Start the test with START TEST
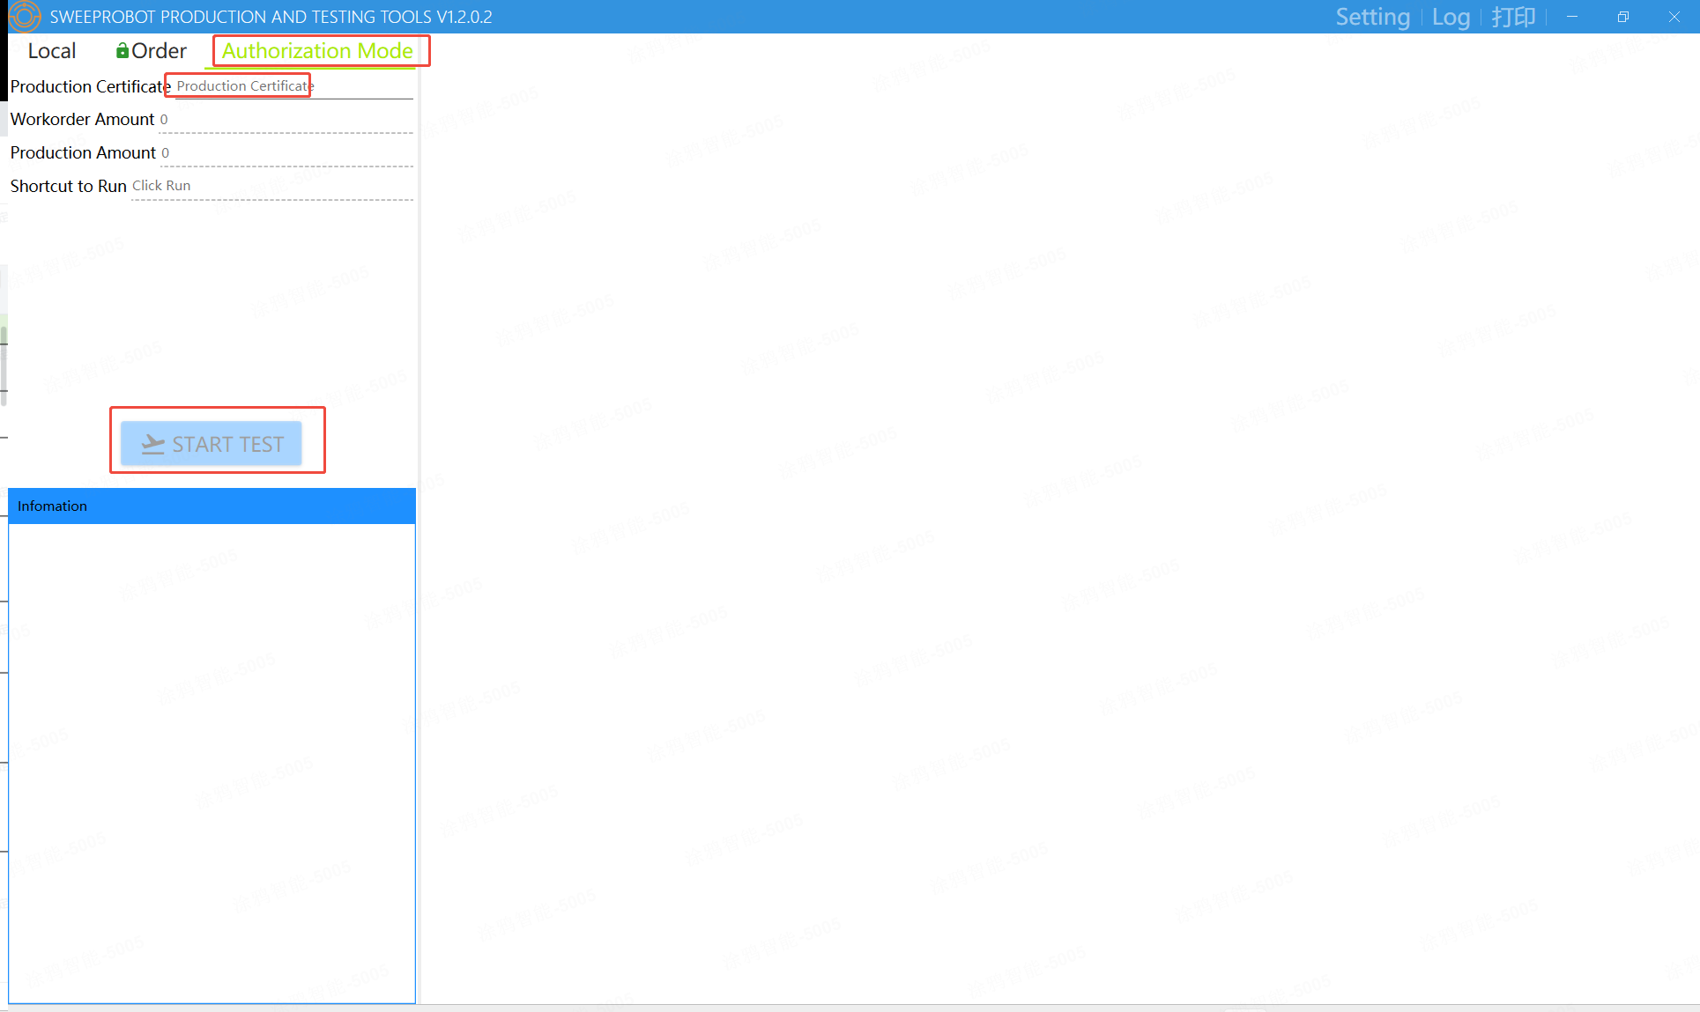Image resolution: width=1700 pixels, height=1012 pixels. coord(212,444)
